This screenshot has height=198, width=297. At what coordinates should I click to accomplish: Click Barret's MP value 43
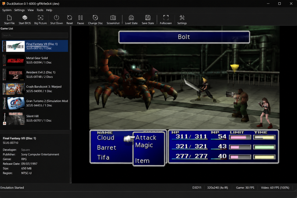click(222, 146)
